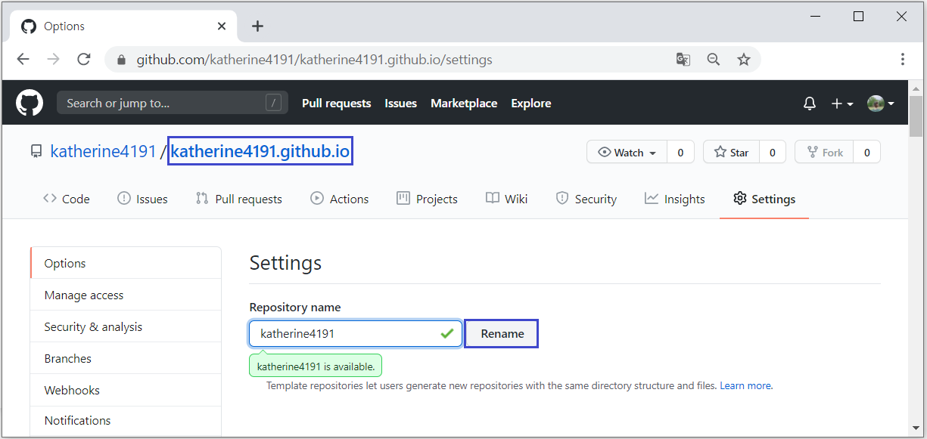Image resolution: width=927 pixels, height=439 pixels.
Task: Click the Repository name input field
Action: click(x=356, y=333)
